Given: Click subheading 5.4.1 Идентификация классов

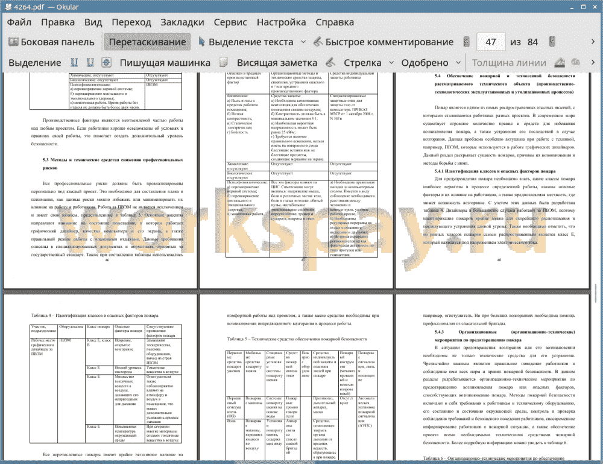Looking at the screenshot, I should 495,171.
